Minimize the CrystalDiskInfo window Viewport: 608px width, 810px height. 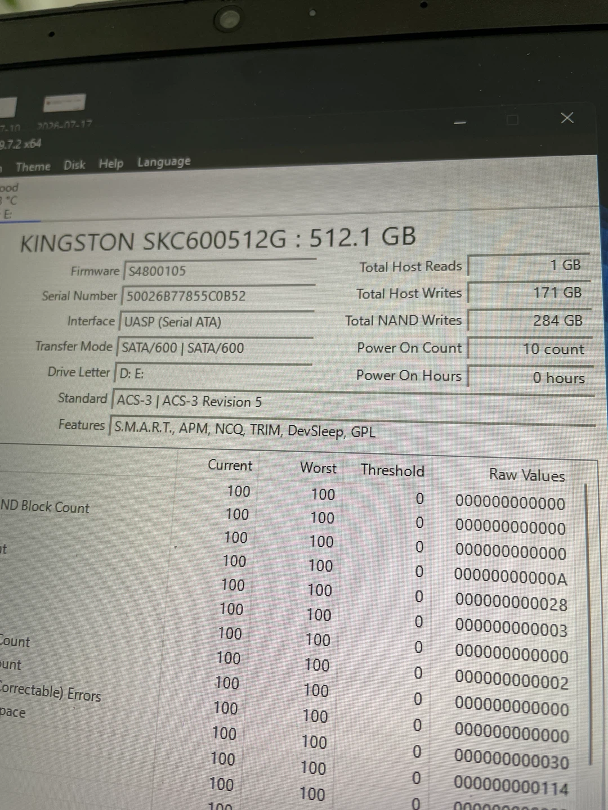[x=461, y=122]
